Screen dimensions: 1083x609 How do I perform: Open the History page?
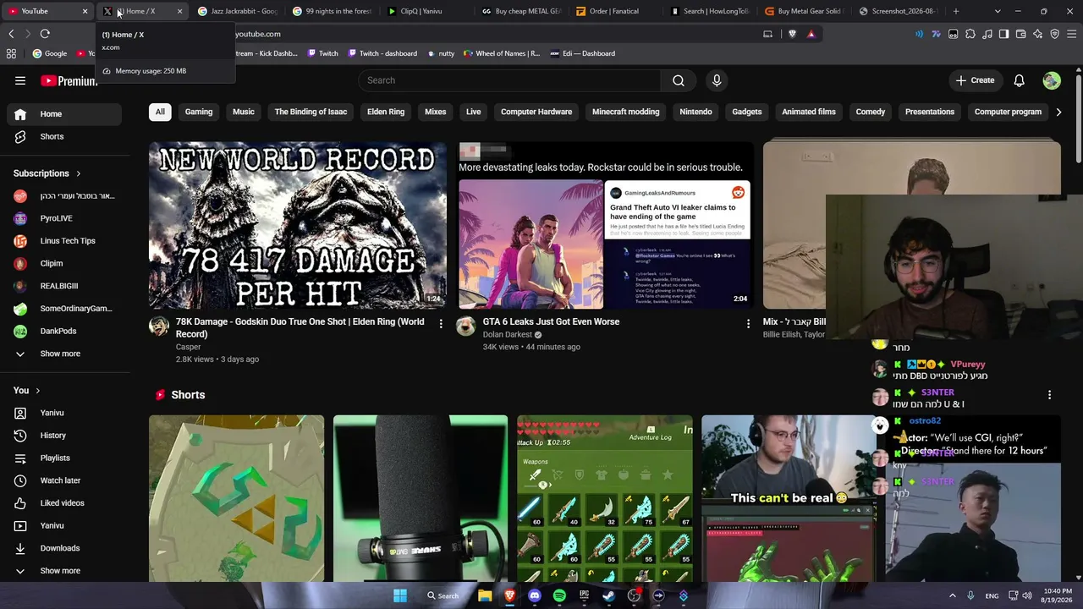(x=64, y=436)
